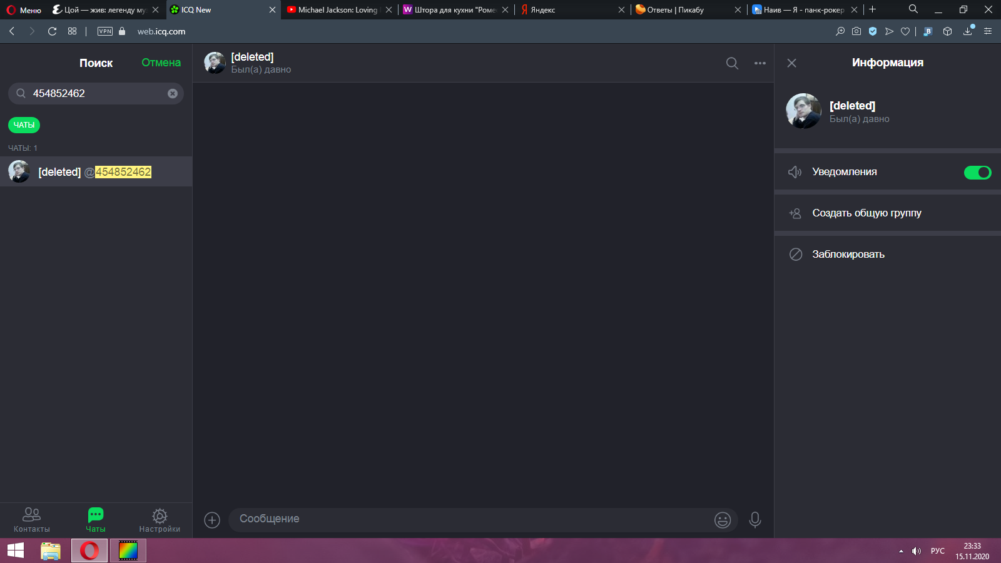
Task: Close the Цой — жив browser tab
Action: (x=155, y=10)
